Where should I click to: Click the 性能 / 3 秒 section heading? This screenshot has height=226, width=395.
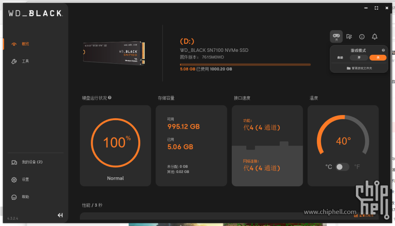click(92, 205)
